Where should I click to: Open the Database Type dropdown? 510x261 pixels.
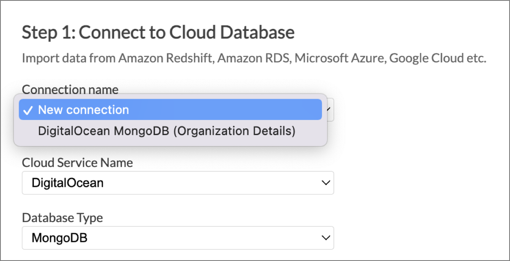pyautogui.click(x=178, y=238)
